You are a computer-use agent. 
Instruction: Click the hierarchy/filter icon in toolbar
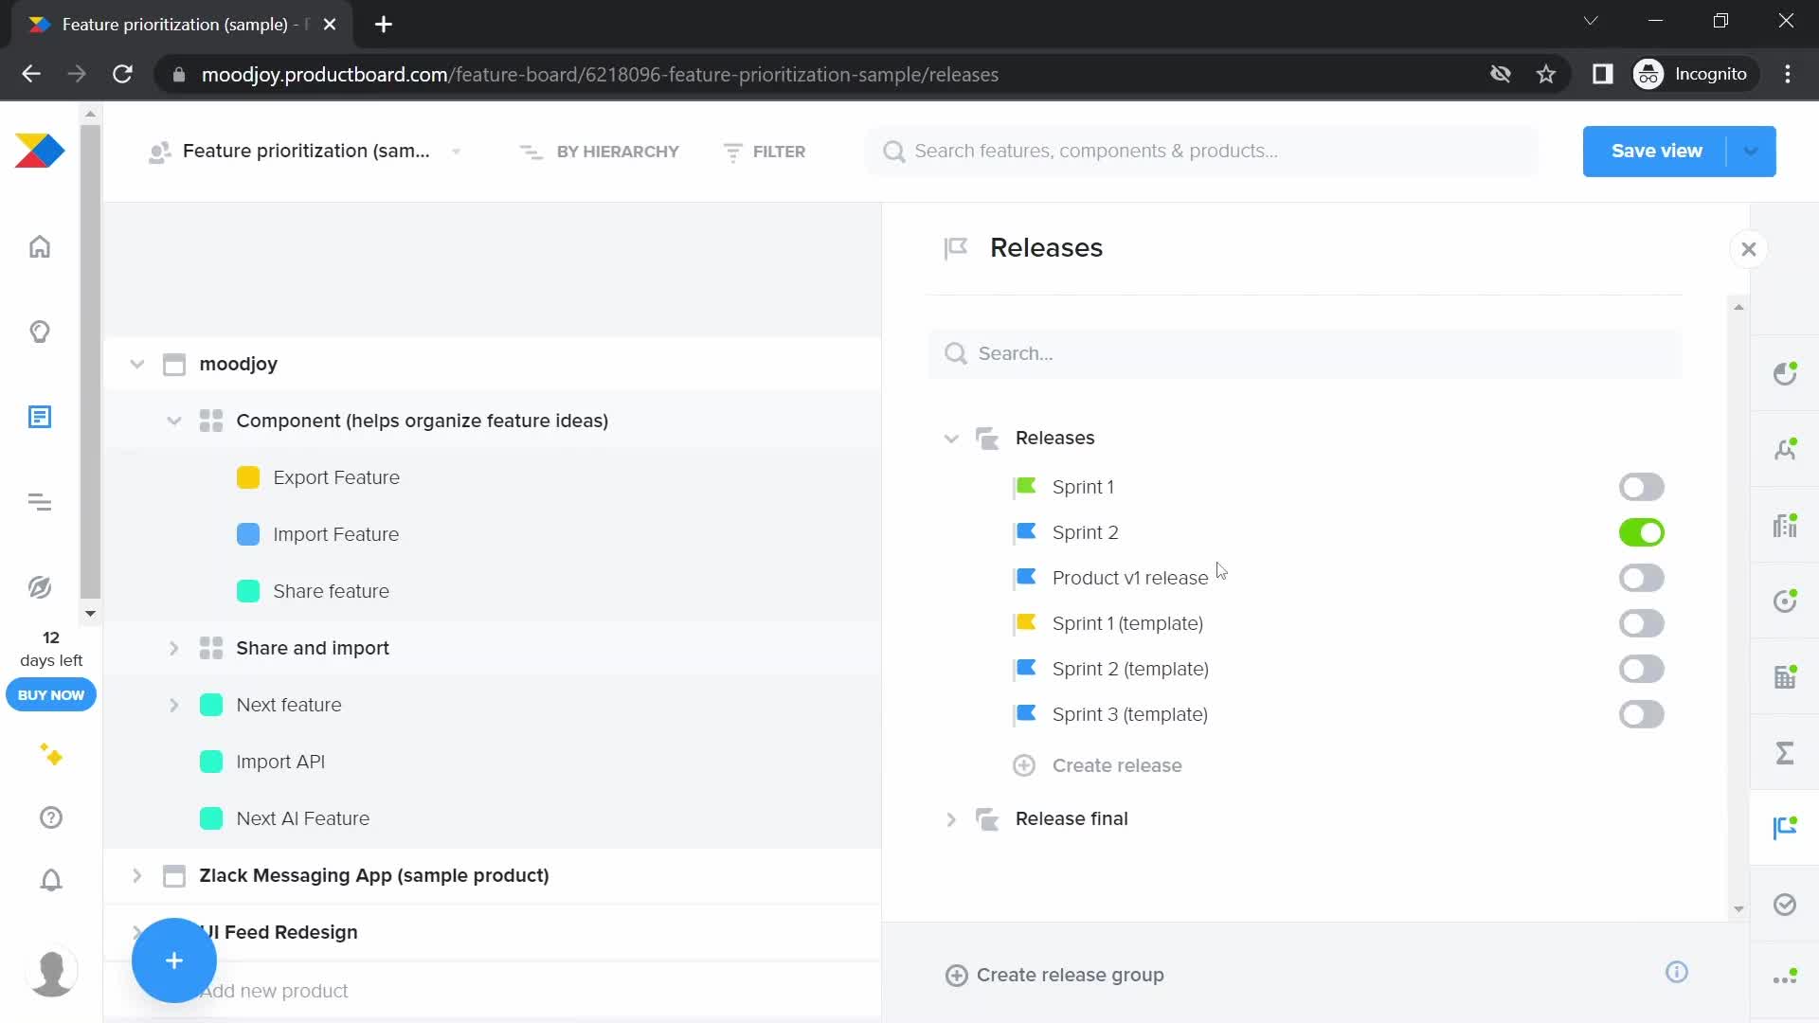tap(531, 150)
